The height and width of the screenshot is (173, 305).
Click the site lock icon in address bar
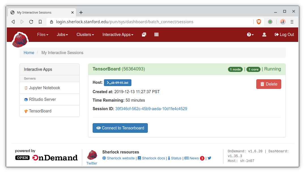51,22
